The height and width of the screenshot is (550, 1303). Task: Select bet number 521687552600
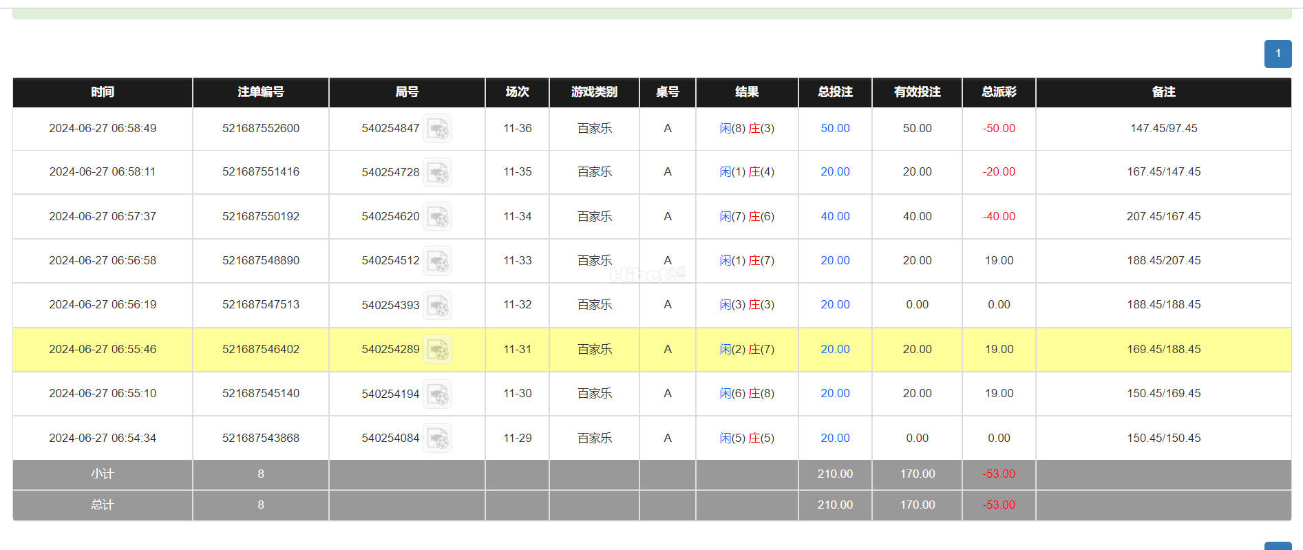click(x=261, y=128)
